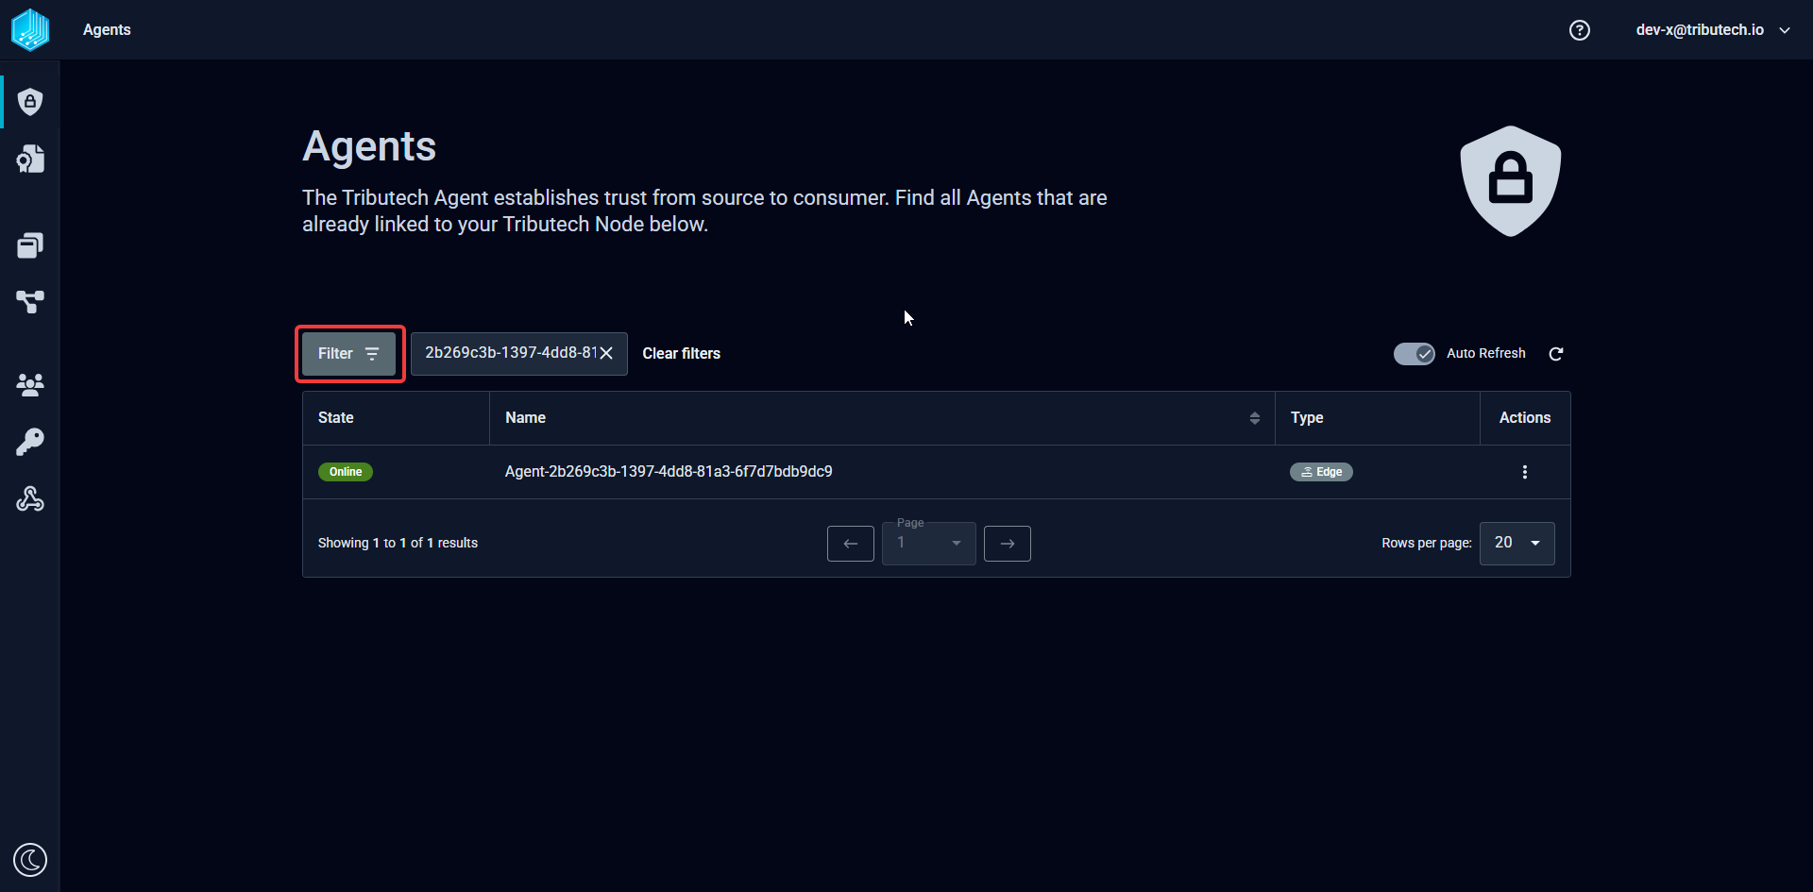Open the webhooks sidebar icon

click(30, 498)
